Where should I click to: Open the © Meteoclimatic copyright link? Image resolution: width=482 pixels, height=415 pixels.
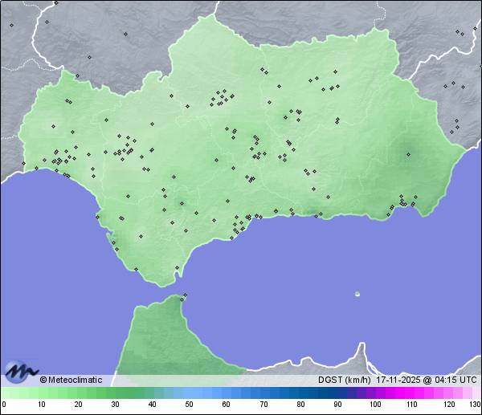pos(71,380)
